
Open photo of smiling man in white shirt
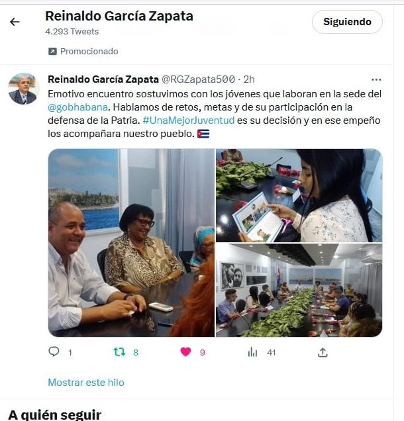point(131,243)
